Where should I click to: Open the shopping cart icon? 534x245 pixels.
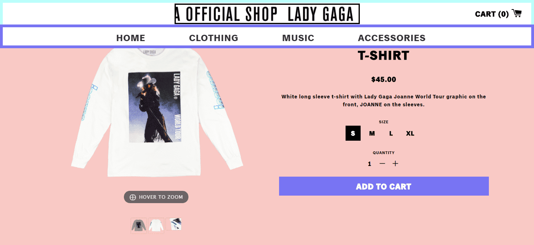517,13
